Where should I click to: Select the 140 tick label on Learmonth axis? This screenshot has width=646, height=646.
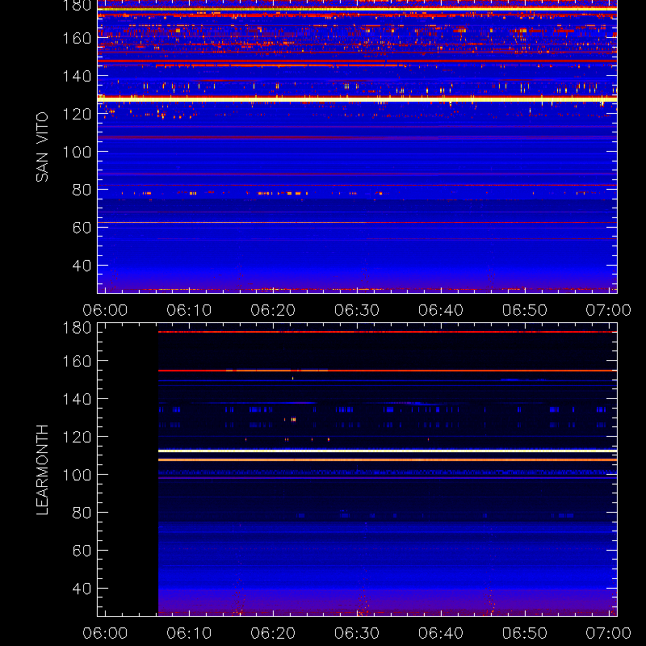[77, 399]
